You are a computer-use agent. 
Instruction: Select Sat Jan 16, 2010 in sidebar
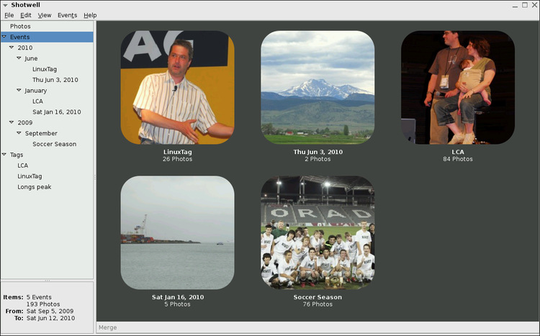[x=56, y=112]
